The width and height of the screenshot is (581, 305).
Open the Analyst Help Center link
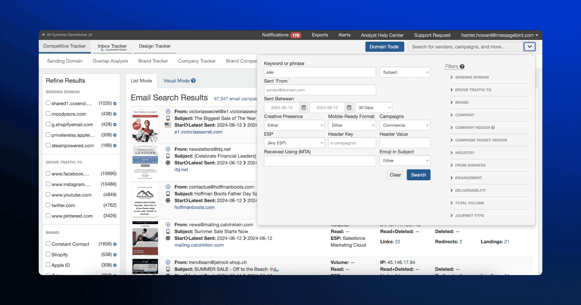point(382,35)
